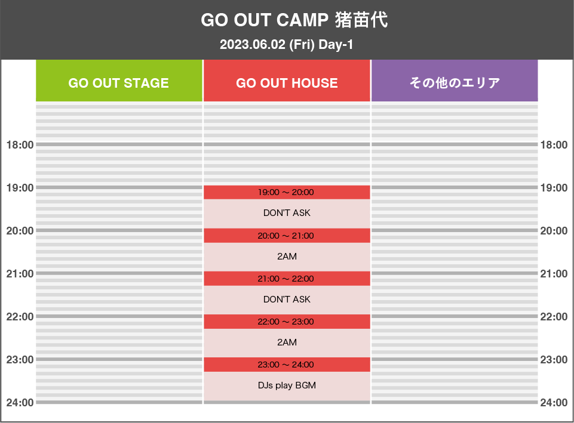
Task: Open DON'T ASK event at 21:00
Action: (x=287, y=300)
